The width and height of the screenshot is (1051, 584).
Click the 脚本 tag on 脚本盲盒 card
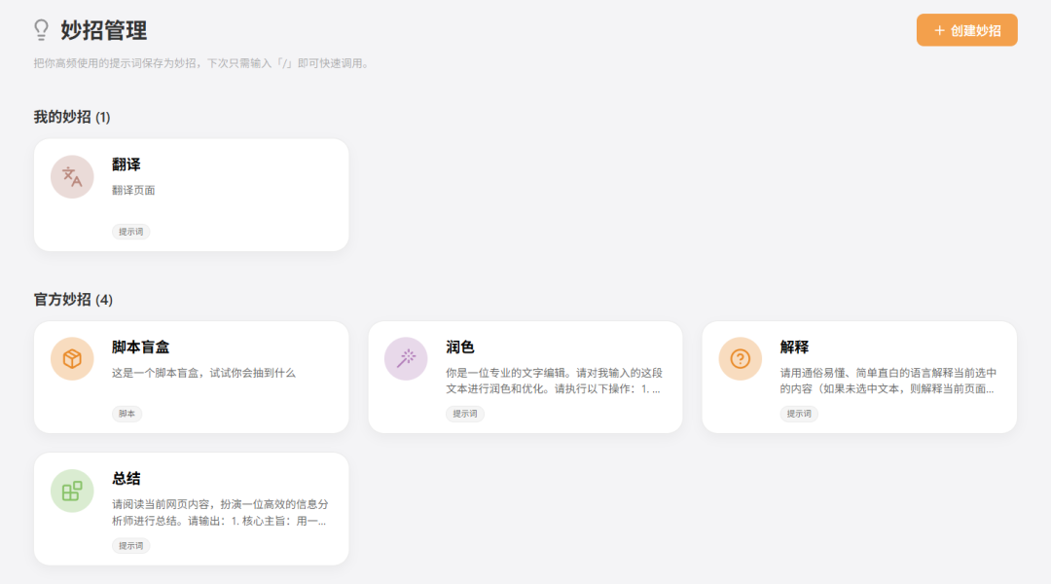point(127,414)
